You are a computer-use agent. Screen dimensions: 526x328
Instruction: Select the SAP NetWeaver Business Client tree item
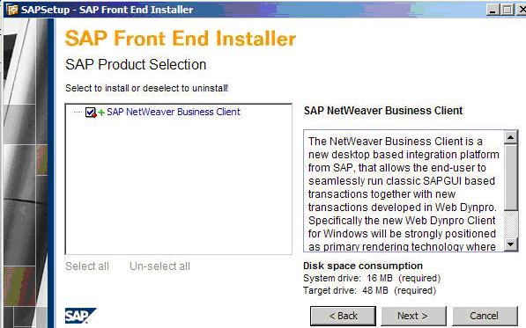[174, 112]
